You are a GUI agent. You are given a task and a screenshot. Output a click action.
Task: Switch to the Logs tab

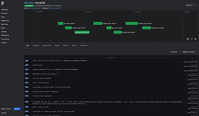[x=28, y=45]
